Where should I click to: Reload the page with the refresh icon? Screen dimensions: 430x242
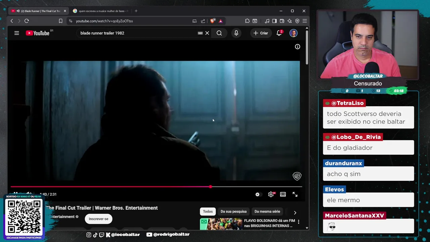tap(27, 21)
